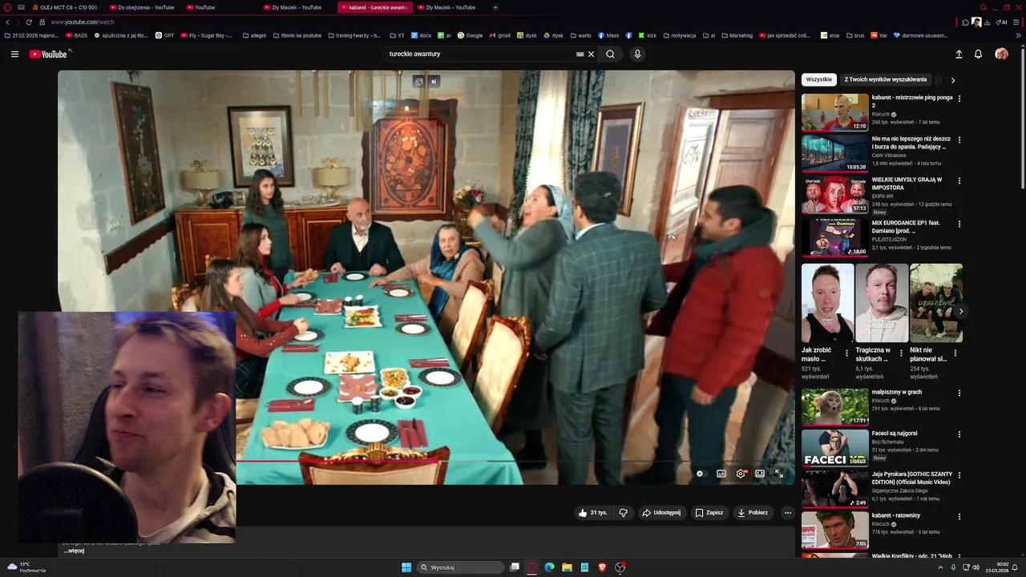Open options for 'Faceci są najgorsi'

(x=959, y=434)
